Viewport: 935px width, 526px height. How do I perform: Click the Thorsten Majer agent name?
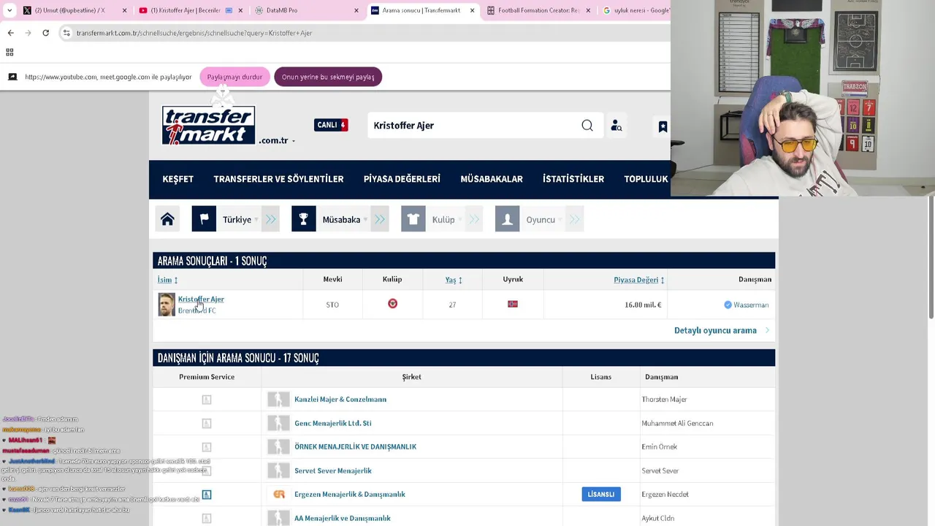pyautogui.click(x=664, y=400)
